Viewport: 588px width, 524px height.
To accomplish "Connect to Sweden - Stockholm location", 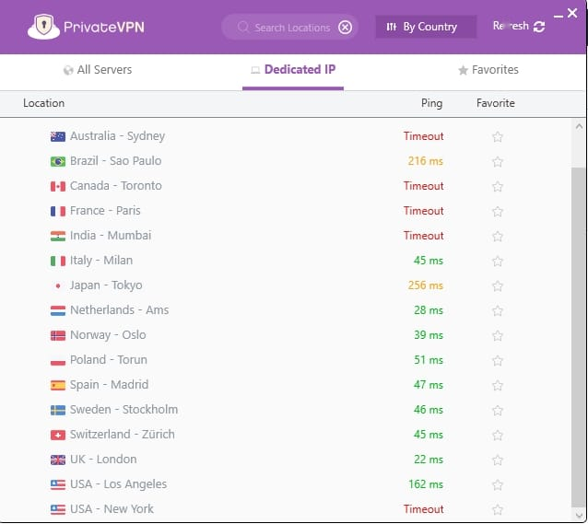I will tap(123, 410).
